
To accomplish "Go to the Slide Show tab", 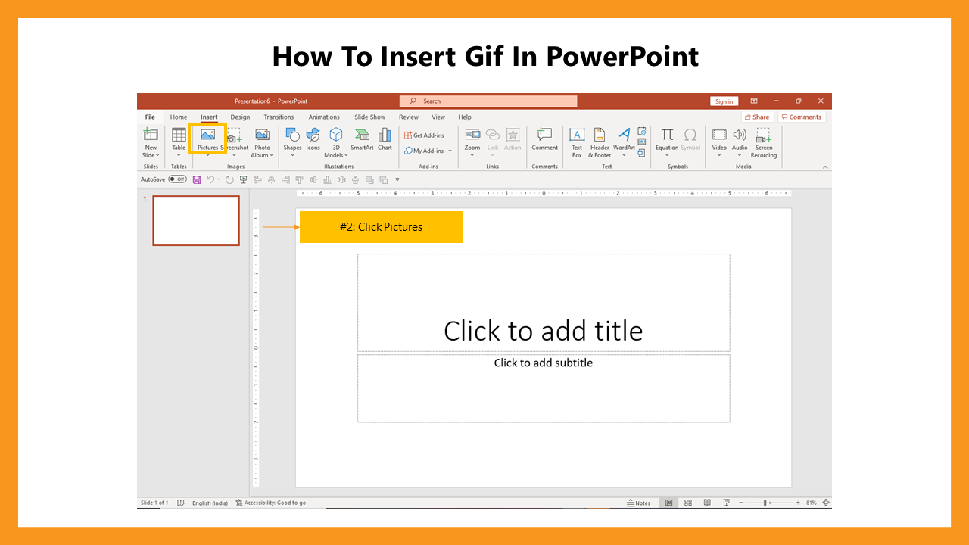I will pyautogui.click(x=369, y=117).
